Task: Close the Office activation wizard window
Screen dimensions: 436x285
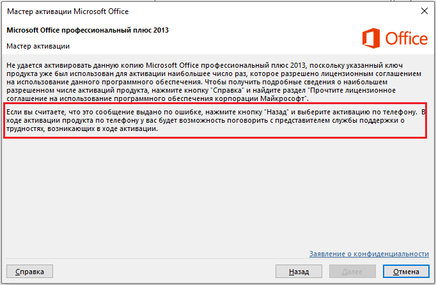Action: click(x=424, y=11)
